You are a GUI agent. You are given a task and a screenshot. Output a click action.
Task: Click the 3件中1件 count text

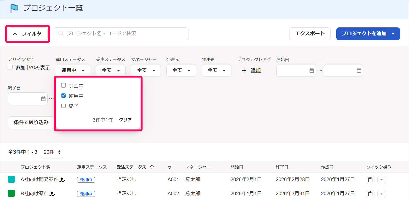tap(103, 120)
